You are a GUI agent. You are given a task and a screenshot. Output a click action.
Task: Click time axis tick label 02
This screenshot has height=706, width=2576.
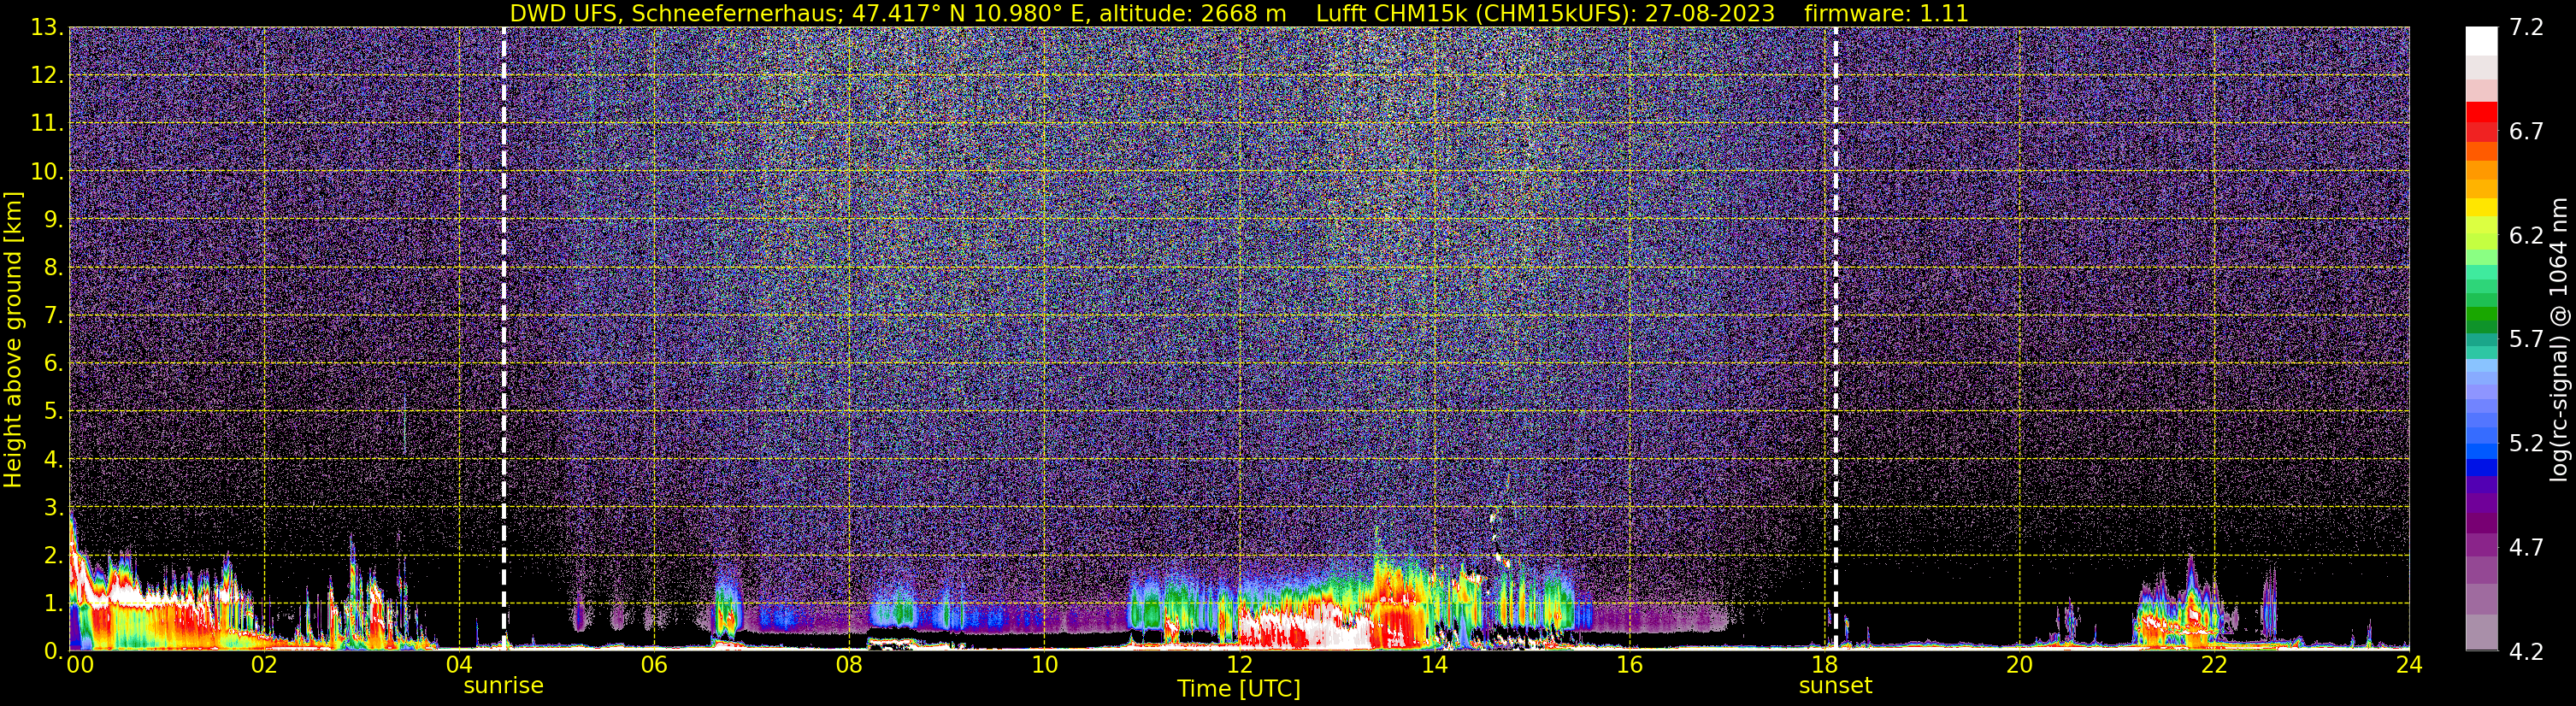tap(264, 665)
